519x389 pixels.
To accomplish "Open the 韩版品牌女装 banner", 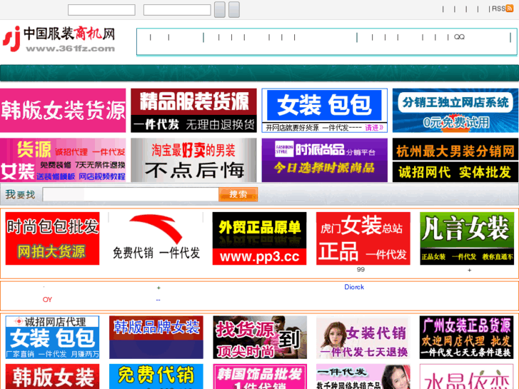I will (156, 337).
